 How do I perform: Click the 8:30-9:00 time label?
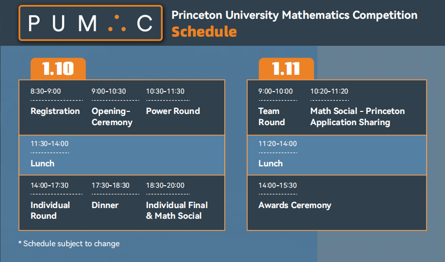(x=45, y=92)
